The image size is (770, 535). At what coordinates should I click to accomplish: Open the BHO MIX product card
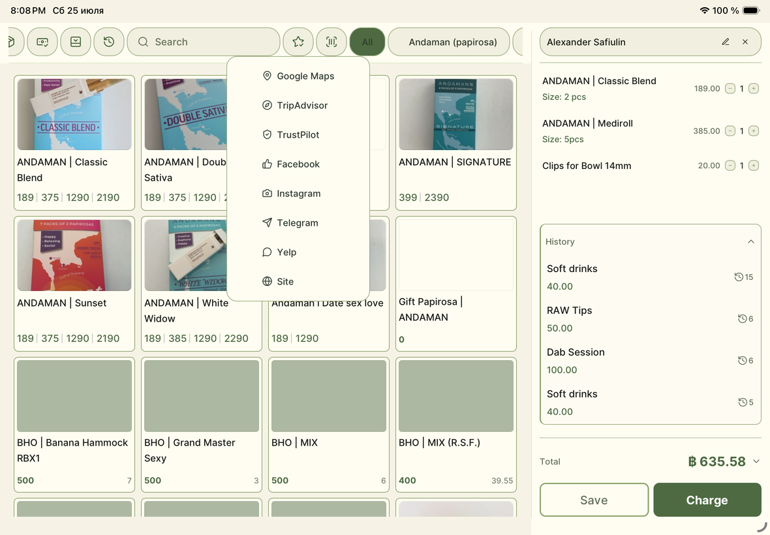328,425
